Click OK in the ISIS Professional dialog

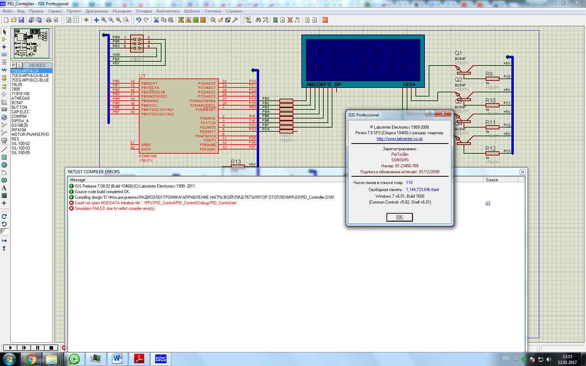coord(399,217)
